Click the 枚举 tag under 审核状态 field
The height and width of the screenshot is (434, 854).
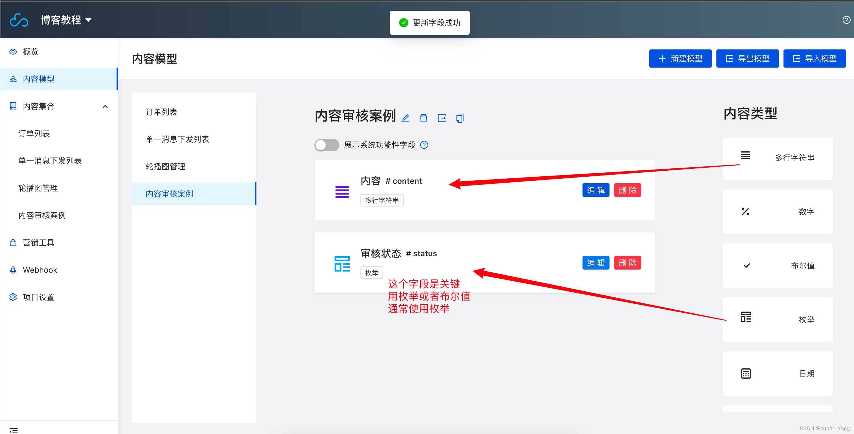(372, 273)
